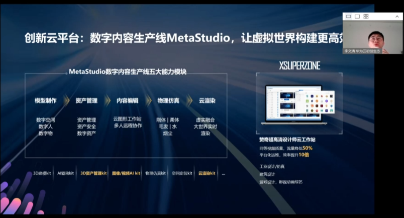Image resolution: width=404 pixels, height=218 pixels.
Task: Click the gold arrow between 资产管理 and 内容编辑
Action: pyautogui.click(x=108, y=100)
